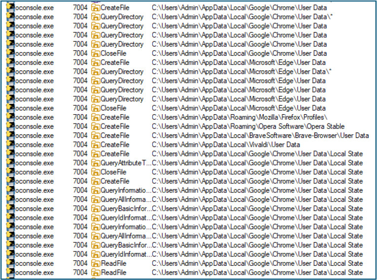377x280 pixels.
Task: Select the Edge path ending in User Data\*
Action: pos(241,71)
